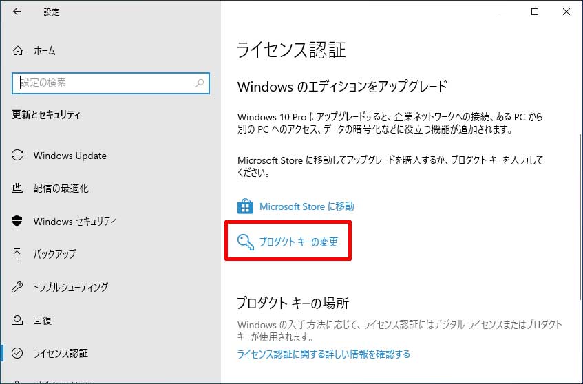Click the checkmark icon for ライセンス認証
The image size is (583, 384).
click(17, 353)
